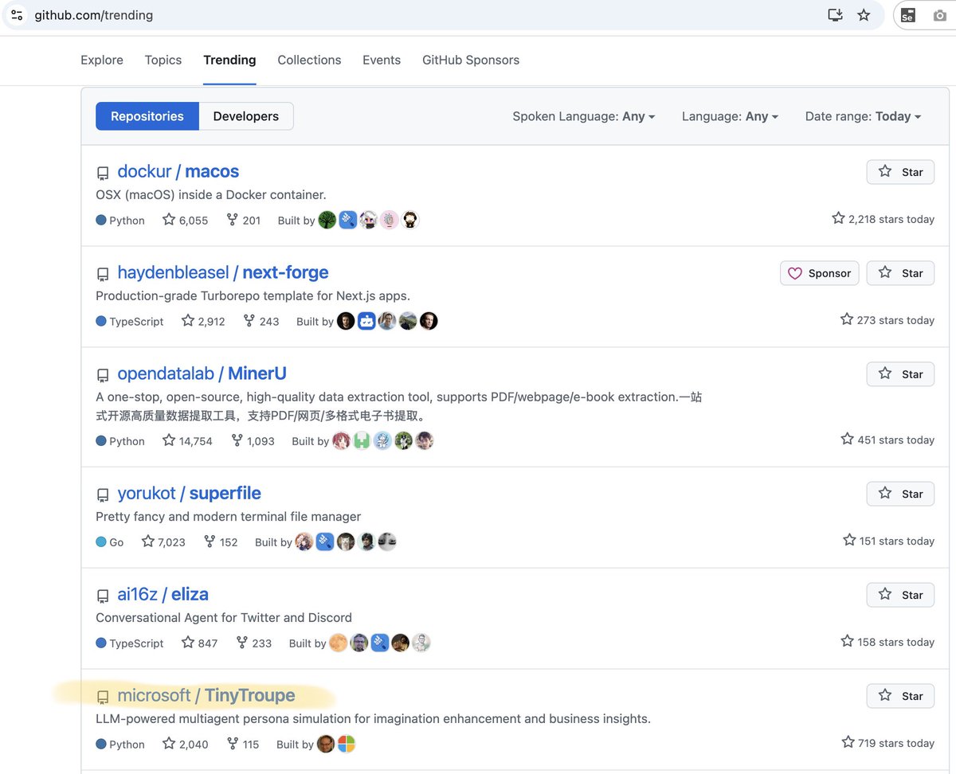Viewport: 956px width, 774px height.
Task: Star the haydenbleasel / next-forge repository
Action: [900, 273]
